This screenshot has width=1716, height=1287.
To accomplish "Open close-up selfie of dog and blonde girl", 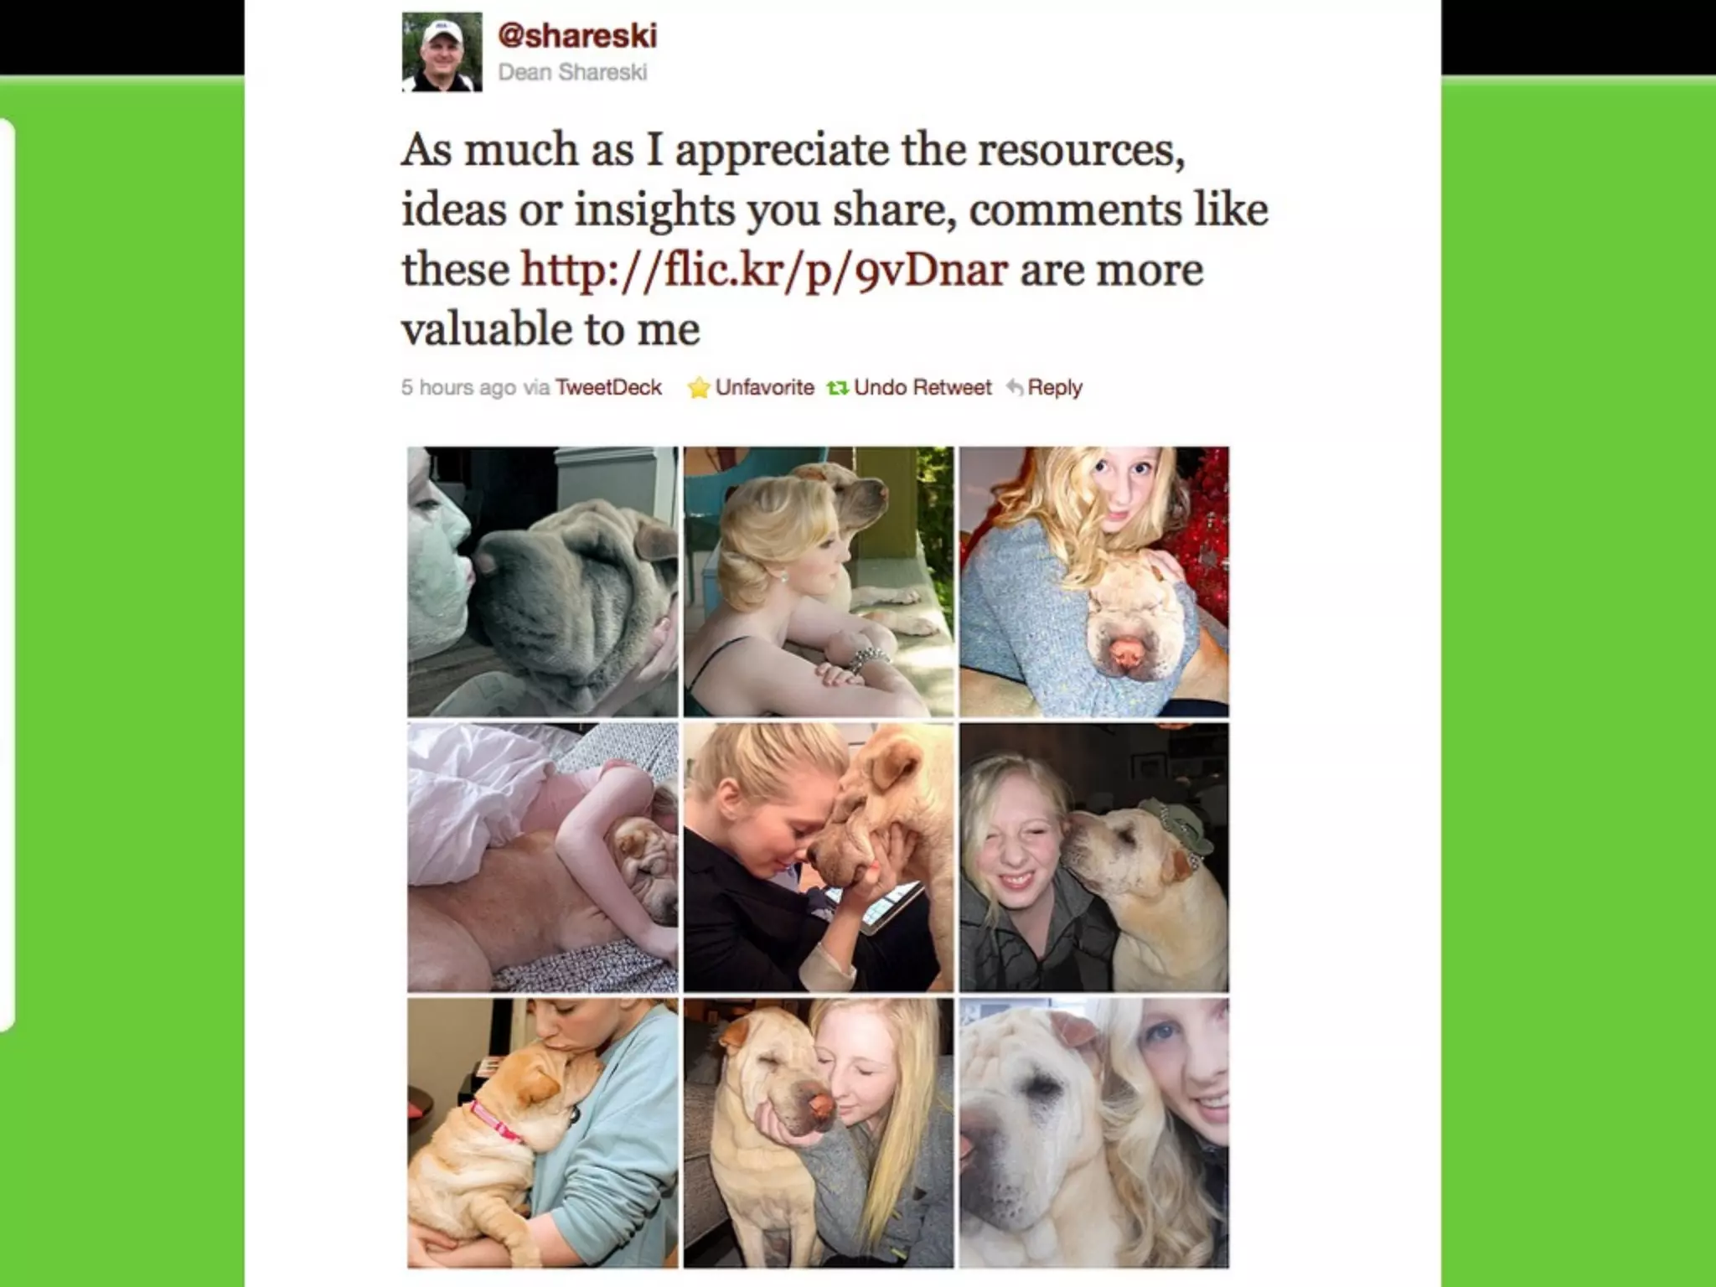I will 1094,1133.
